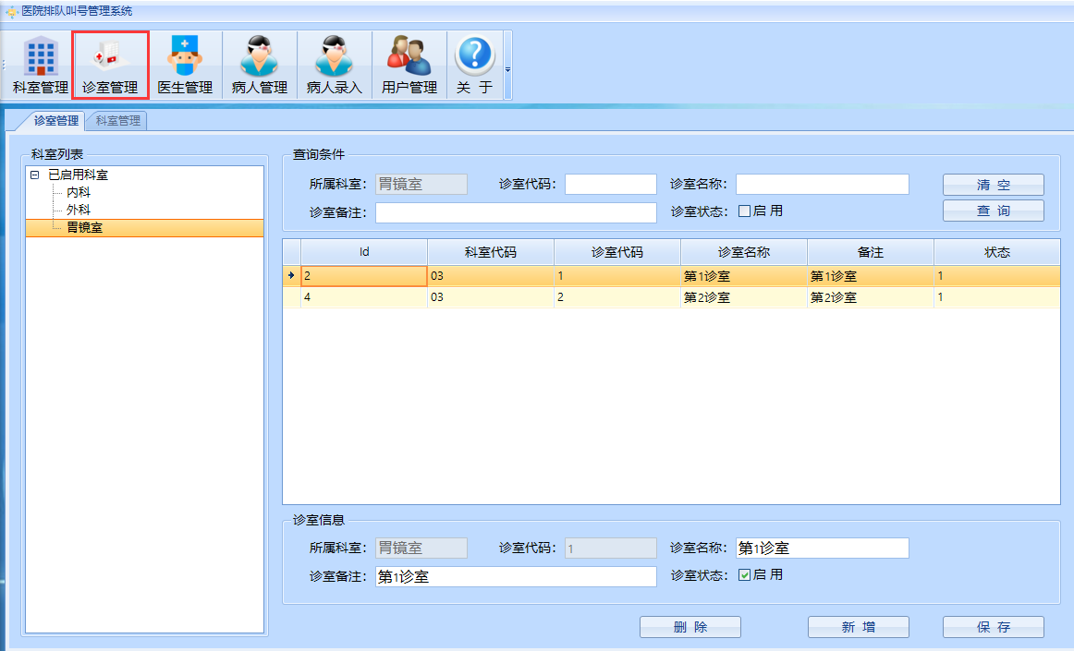The image size is (1074, 651).
Task: Click the 新增 add button
Action: 859,627
